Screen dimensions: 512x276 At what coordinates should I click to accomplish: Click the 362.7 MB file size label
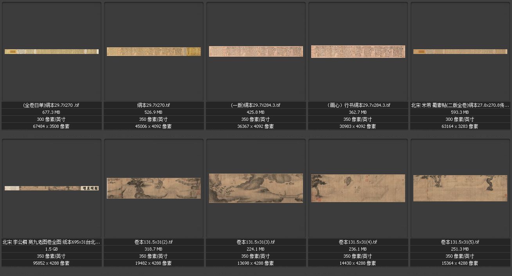click(x=358, y=112)
